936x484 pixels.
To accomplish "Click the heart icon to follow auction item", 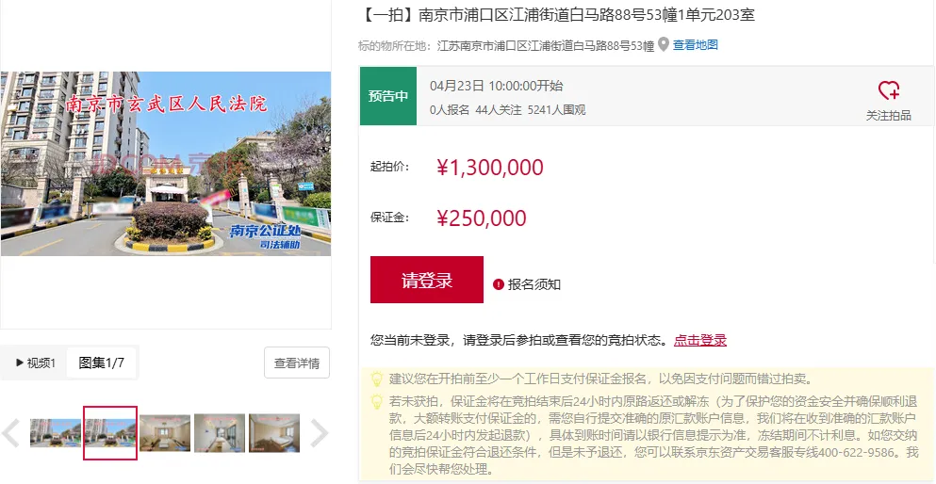I will click(x=888, y=90).
